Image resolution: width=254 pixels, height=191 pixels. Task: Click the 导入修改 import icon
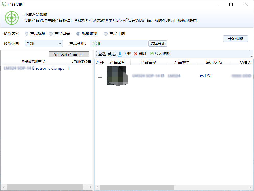point(152,54)
